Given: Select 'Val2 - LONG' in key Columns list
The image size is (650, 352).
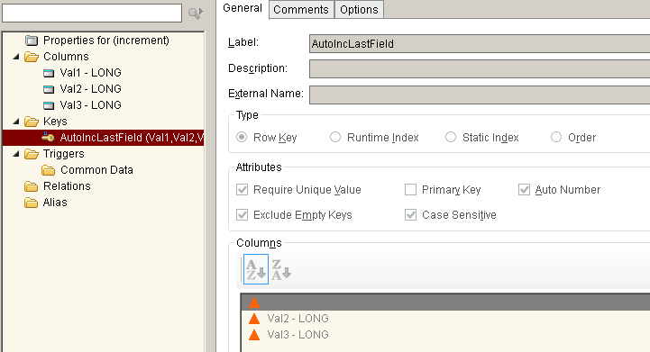Looking at the screenshot, I should [298, 319].
